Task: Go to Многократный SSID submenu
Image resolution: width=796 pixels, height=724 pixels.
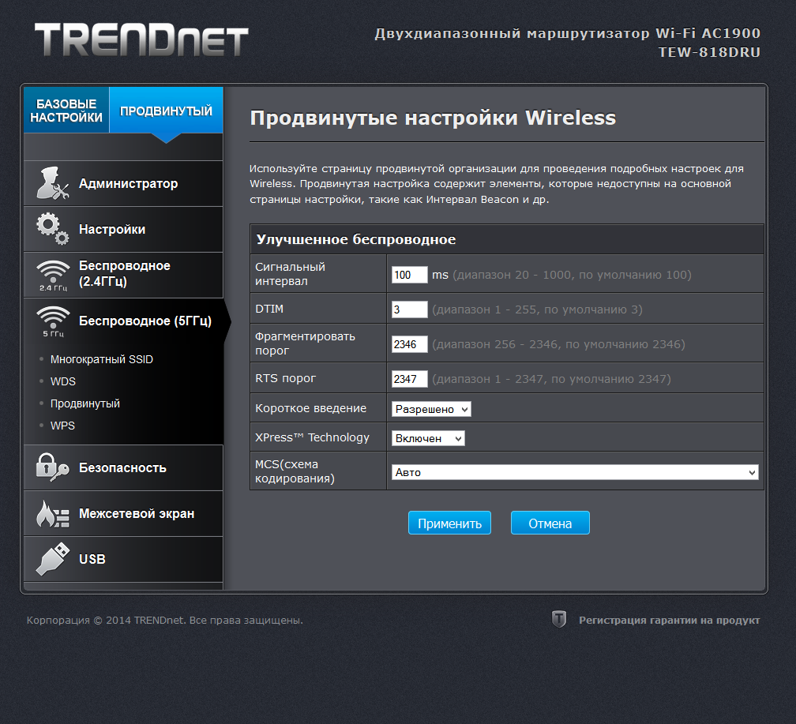Action: click(x=102, y=359)
